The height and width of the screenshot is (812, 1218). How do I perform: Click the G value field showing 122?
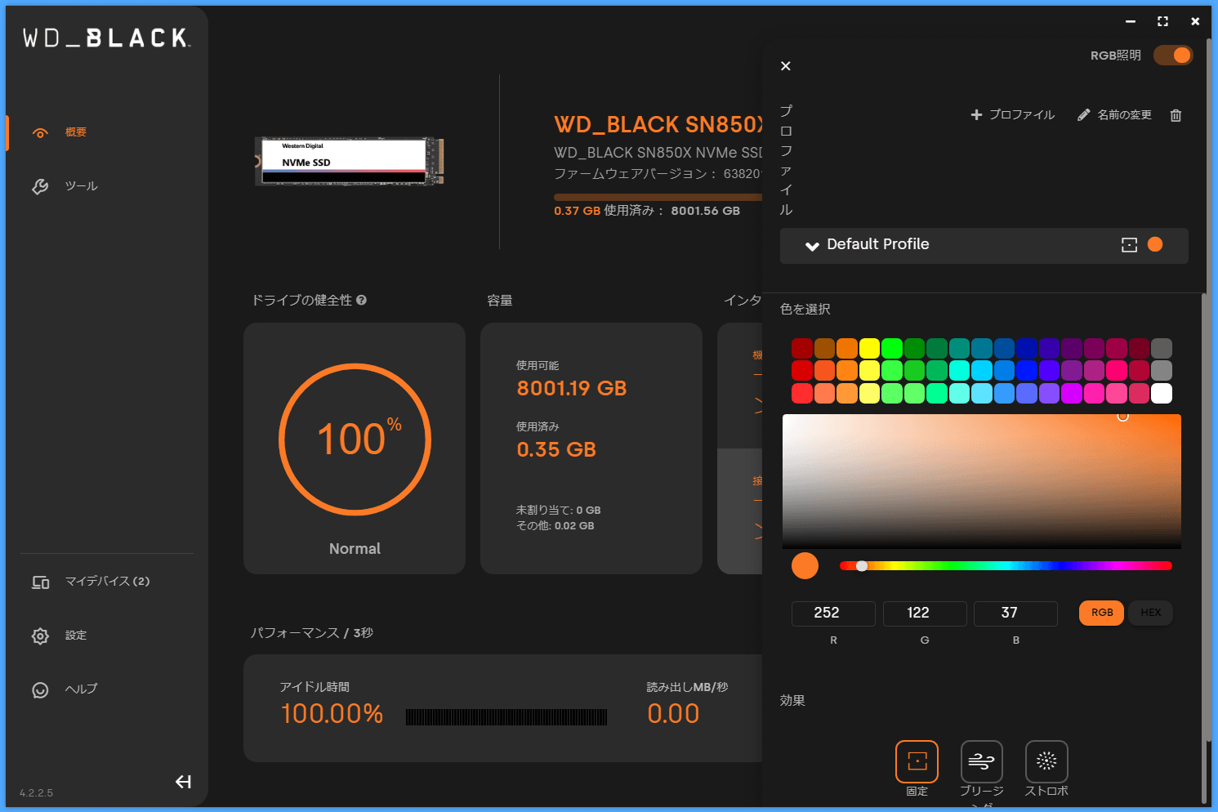(x=925, y=613)
